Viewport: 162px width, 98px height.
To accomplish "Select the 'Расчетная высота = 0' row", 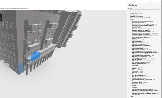I will click(x=138, y=81).
